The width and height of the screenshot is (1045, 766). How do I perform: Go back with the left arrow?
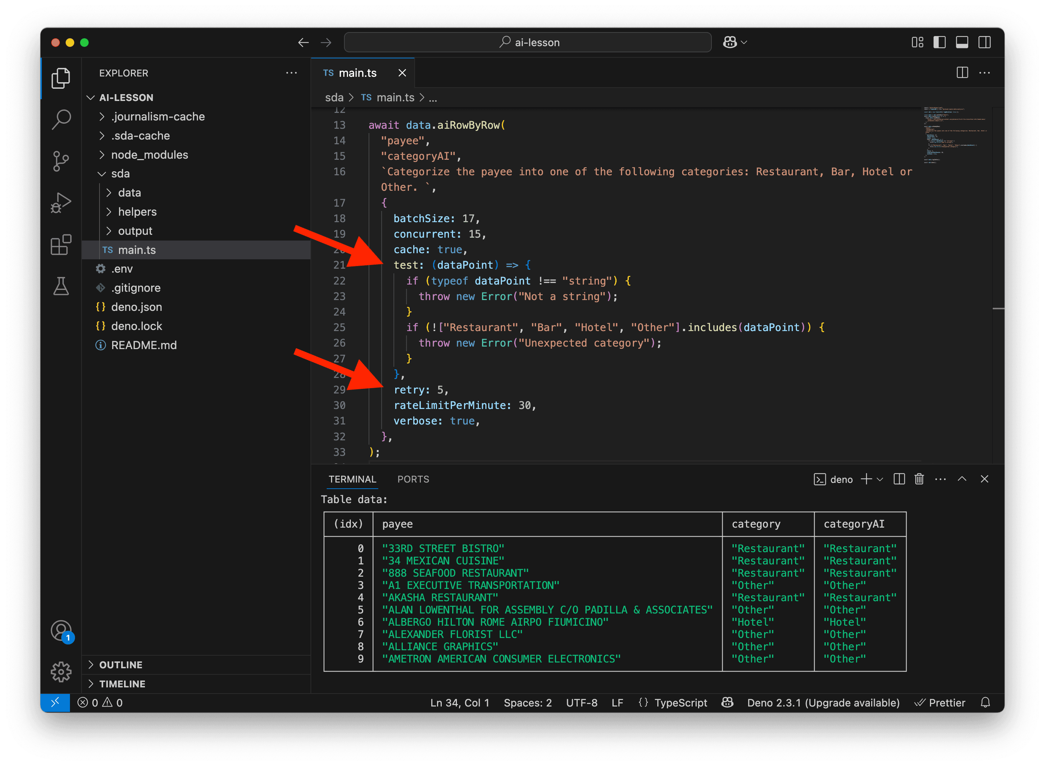pos(303,43)
